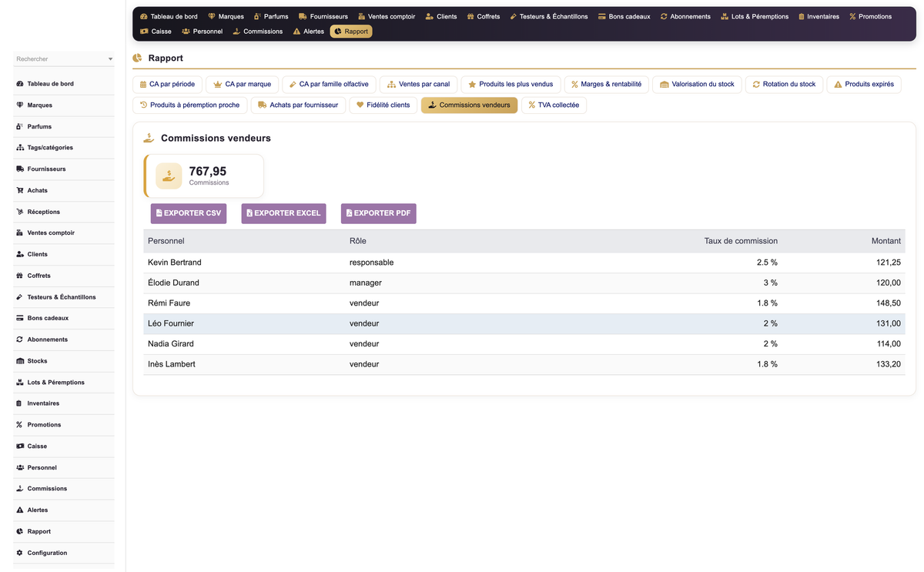Screen dimensions: 924x572
Task: Open Personnel in top navigation
Action: click(x=203, y=32)
